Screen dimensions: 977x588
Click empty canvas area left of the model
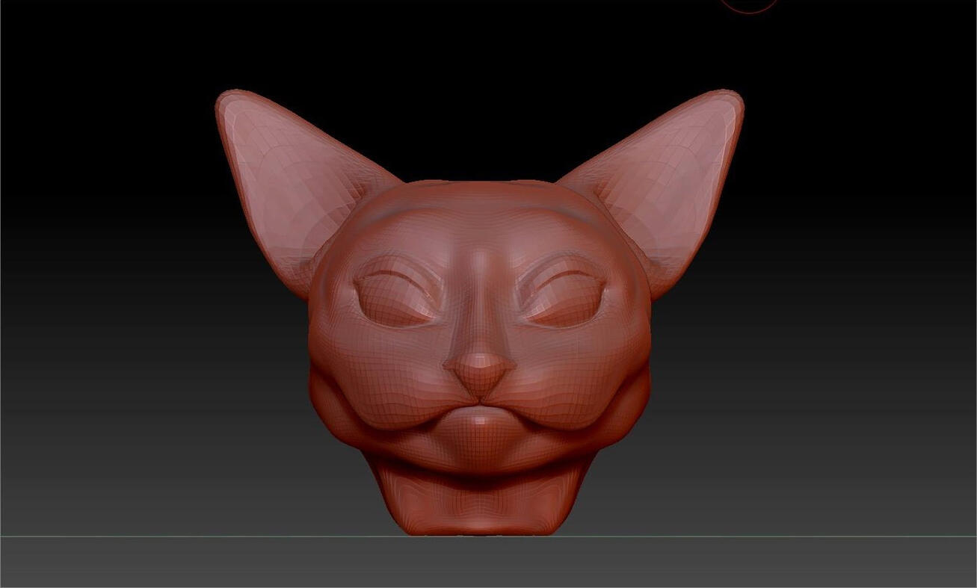[112, 299]
